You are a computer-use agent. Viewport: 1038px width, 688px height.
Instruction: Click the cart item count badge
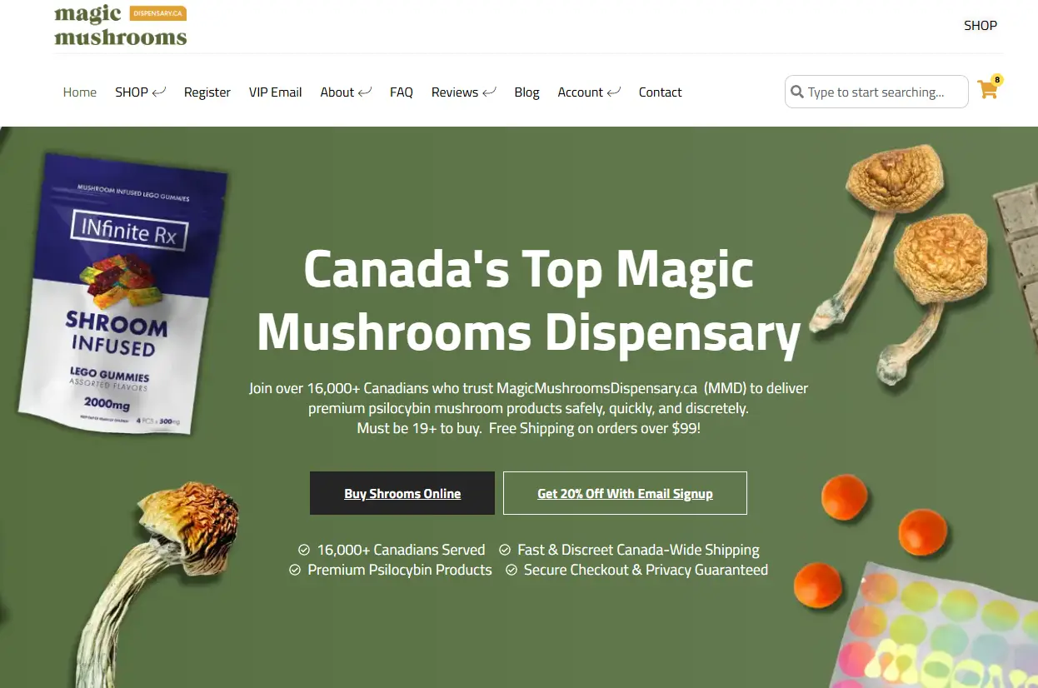click(x=997, y=80)
